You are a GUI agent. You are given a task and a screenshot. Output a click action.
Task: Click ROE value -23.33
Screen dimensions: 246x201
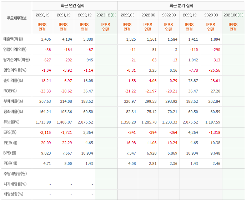click(x=45, y=91)
